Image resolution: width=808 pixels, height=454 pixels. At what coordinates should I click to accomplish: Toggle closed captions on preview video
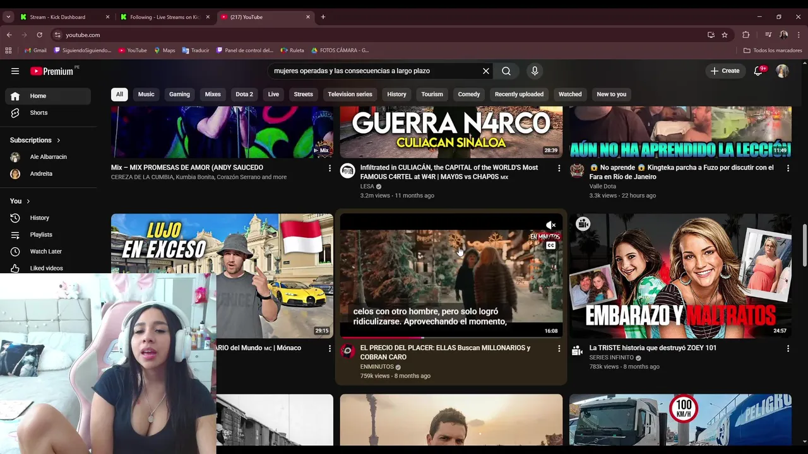(551, 245)
